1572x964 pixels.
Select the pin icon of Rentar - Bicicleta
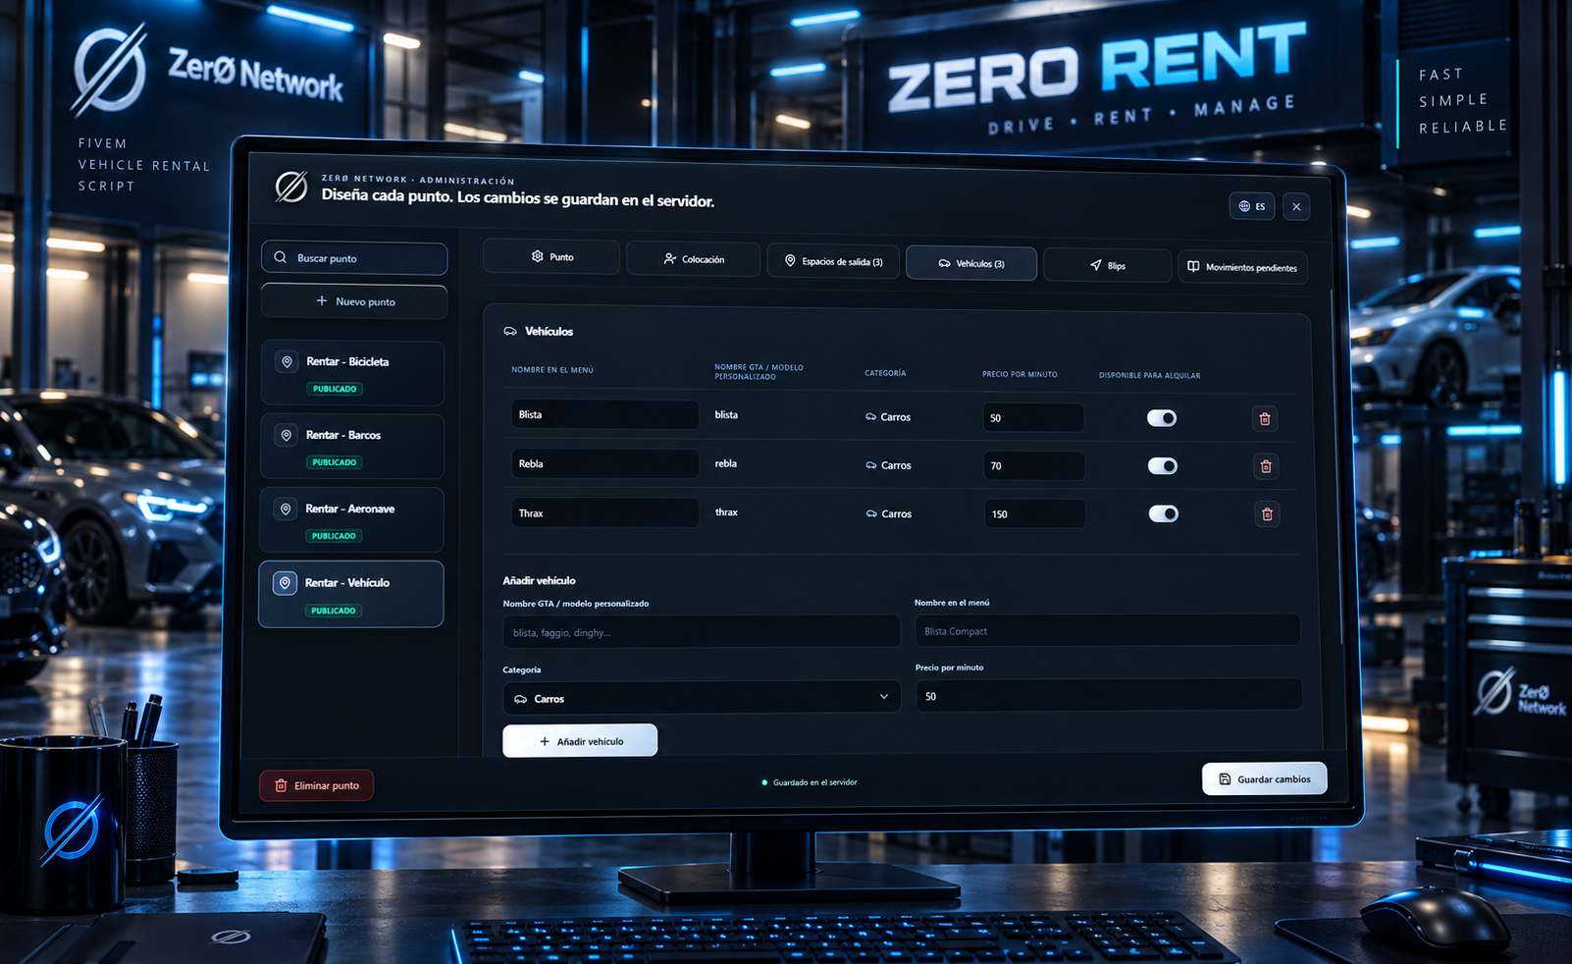pyautogui.click(x=287, y=362)
